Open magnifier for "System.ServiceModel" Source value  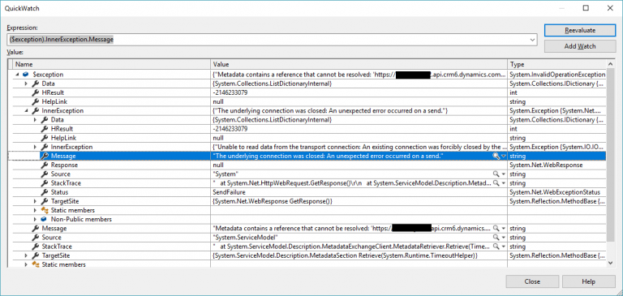point(496,238)
